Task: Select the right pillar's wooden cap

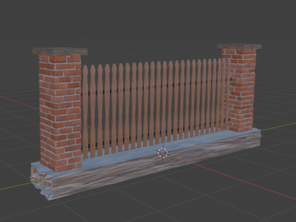Action: pos(239,46)
